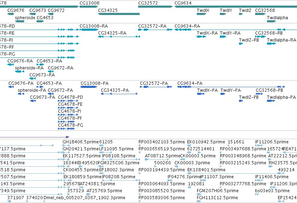Select the TwdlY gene feature
The image size is (297, 203).
223,14
